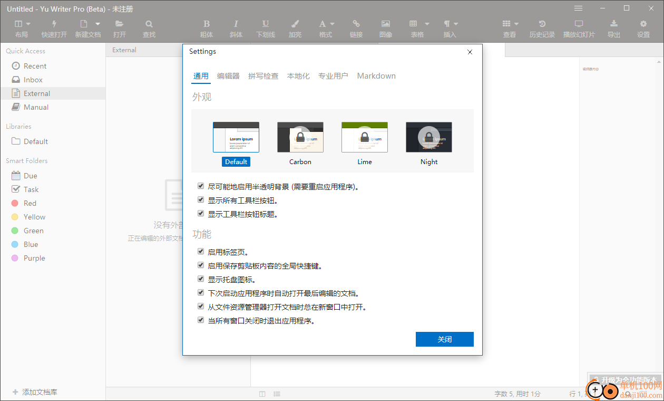
Task: Click the 快速打开 lightning icon
Action: coord(54,24)
